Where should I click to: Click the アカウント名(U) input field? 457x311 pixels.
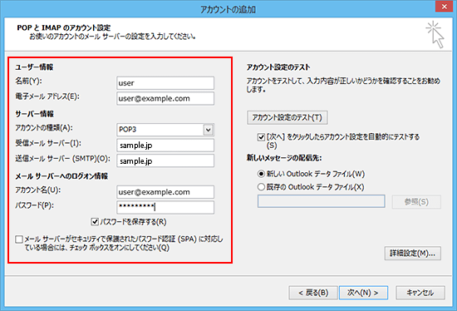165,192
